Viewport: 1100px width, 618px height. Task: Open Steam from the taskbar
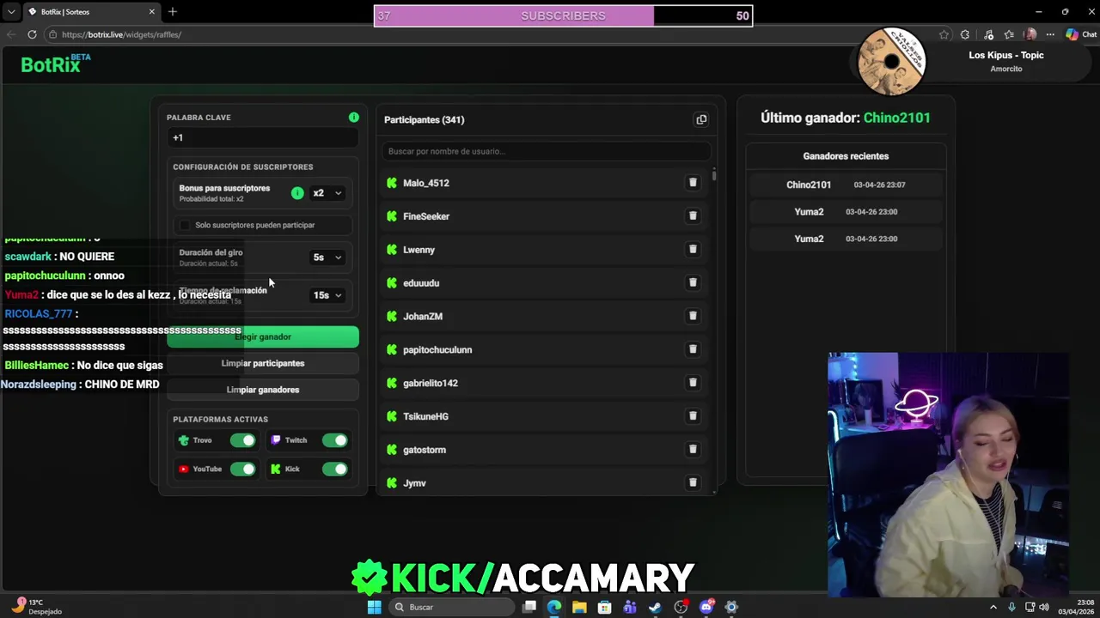click(655, 607)
